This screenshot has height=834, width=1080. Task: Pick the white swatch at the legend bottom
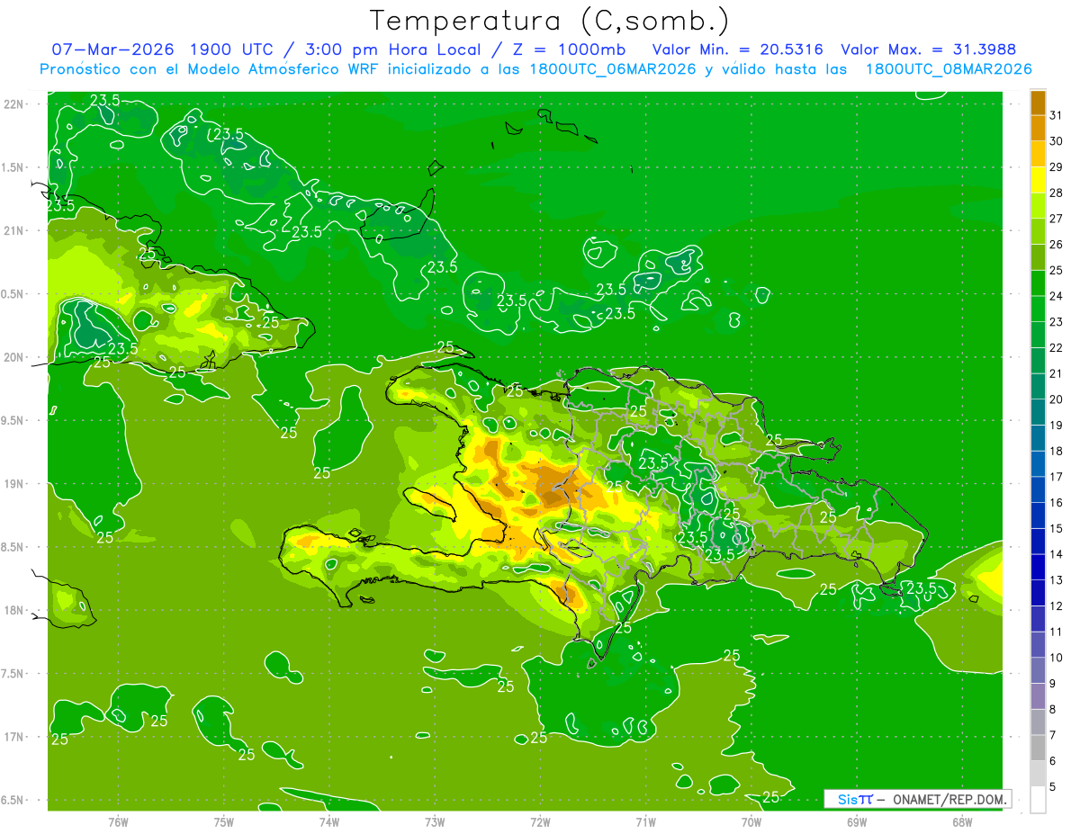(x=1038, y=800)
